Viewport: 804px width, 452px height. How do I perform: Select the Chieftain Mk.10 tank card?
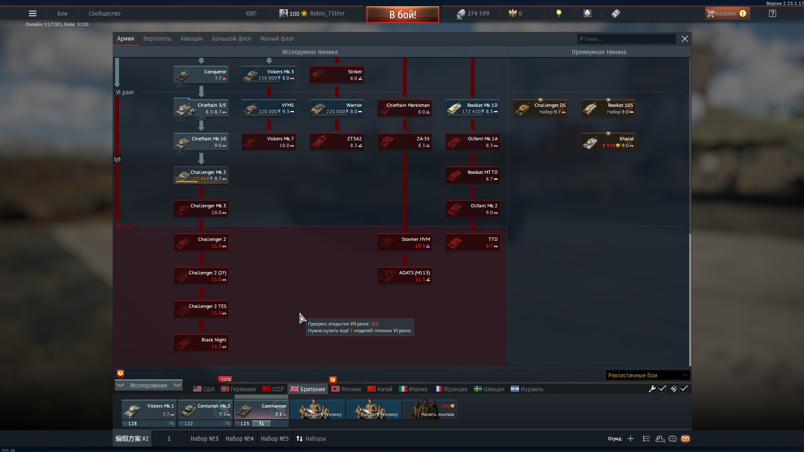click(x=201, y=142)
